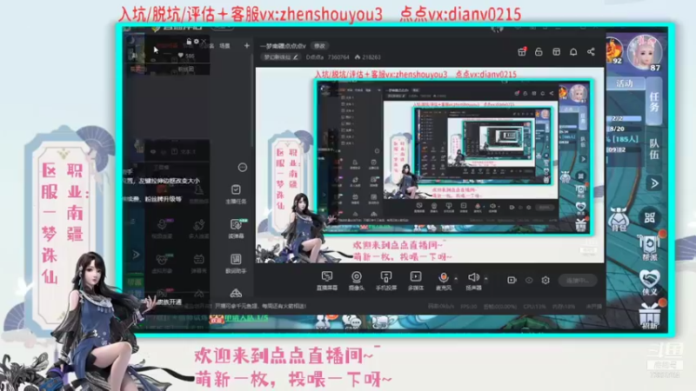Open floating panel settings gear
This screenshot has height=391, width=696.
tap(197, 41)
